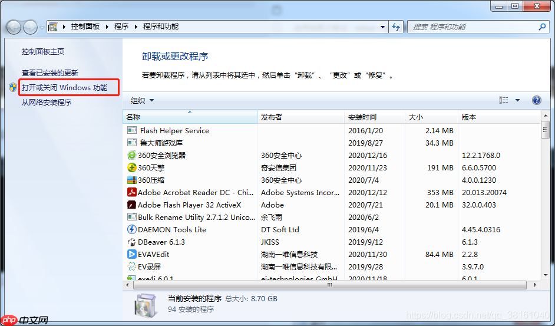Screen dimensions: 555x326
Task: Click the EVAVEdit program icon
Action: [131, 255]
